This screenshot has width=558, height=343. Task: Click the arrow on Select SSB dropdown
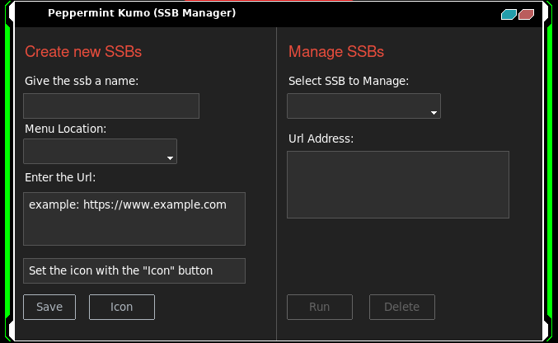point(434,113)
